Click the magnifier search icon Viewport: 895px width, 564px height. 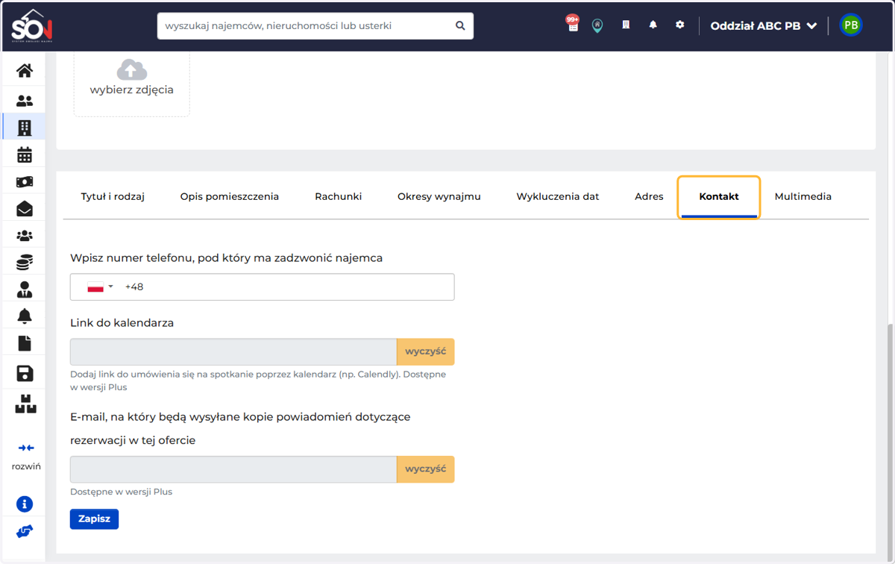coord(460,25)
